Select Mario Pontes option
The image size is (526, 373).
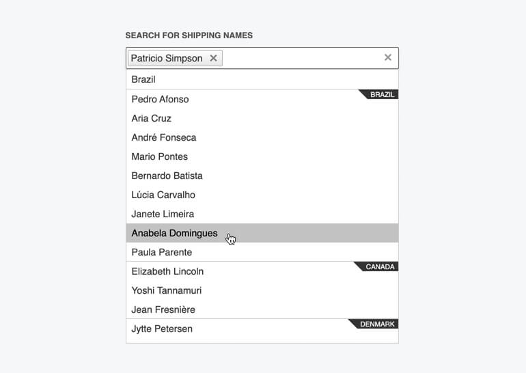coord(159,156)
